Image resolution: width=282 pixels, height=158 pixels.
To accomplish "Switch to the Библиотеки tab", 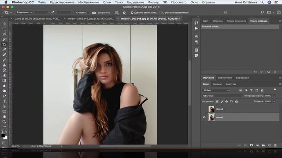I will pos(225,78).
